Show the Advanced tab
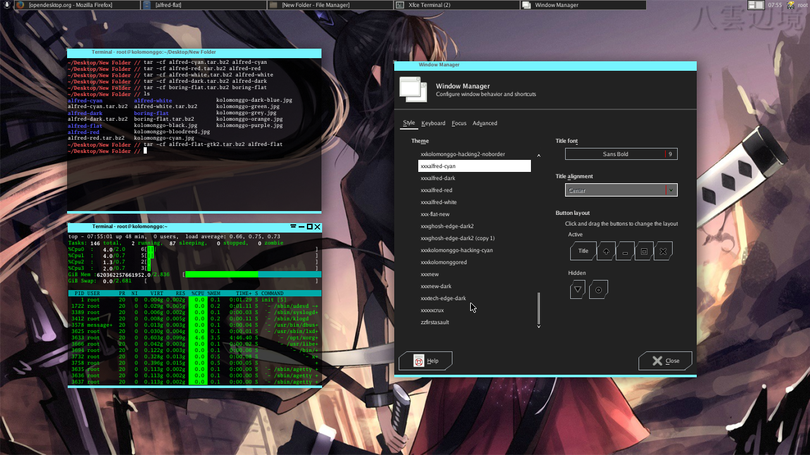 [485, 123]
